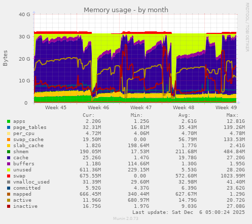Click the 'Week 47' x-axis label
Viewport: 252px width, 224px height.
click(141, 107)
